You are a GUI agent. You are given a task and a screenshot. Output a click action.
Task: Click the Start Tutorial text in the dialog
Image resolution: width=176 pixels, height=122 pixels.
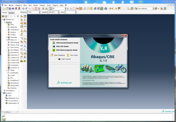tap(66, 59)
